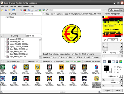Image resolution: width=124 pixels, height=94 pixels.
Task: Select the eyedropper color picker tool
Action: 104,40
